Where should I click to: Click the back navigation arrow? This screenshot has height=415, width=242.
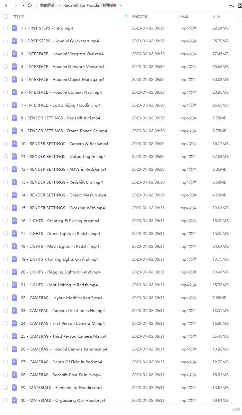[x=6, y=5]
